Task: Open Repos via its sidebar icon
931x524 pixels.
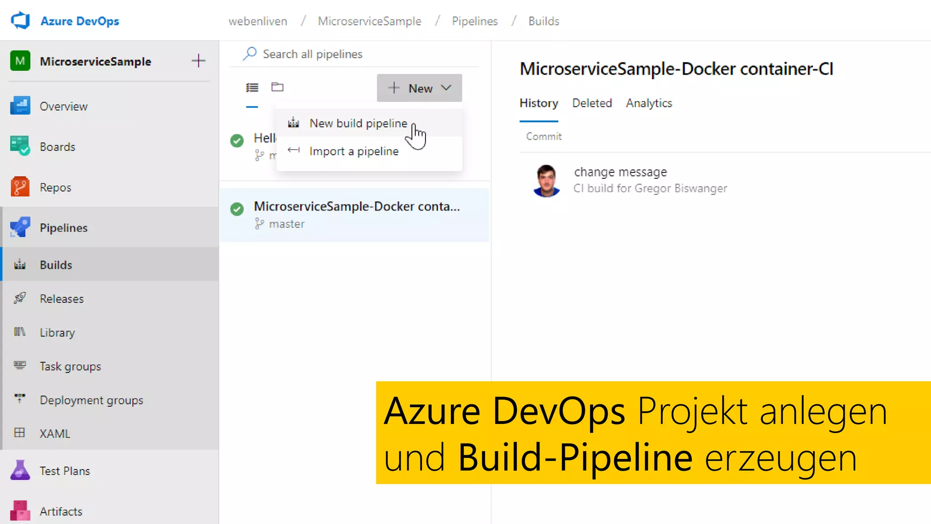Action: tap(20, 187)
